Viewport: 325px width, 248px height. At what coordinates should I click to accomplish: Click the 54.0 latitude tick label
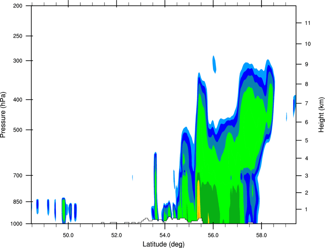tap(165, 235)
